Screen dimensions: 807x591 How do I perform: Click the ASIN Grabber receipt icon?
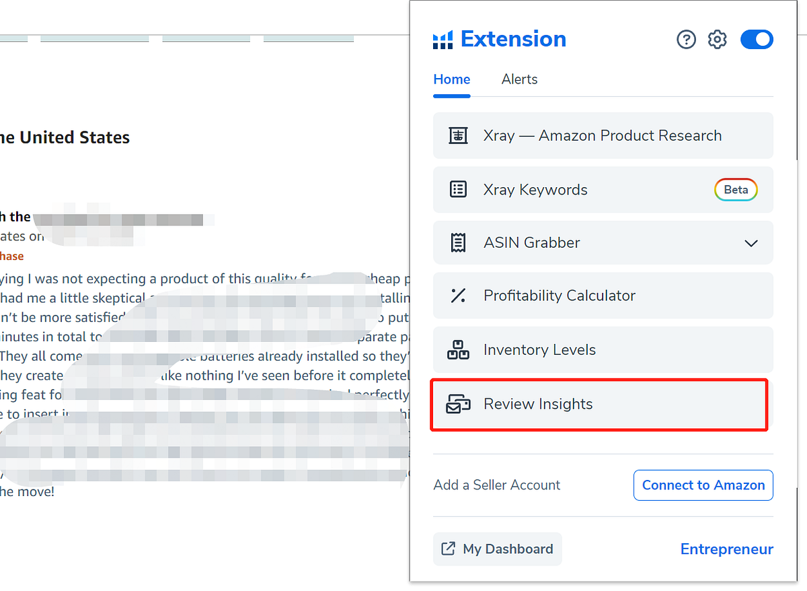pyautogui.click(x=458, y=242)
